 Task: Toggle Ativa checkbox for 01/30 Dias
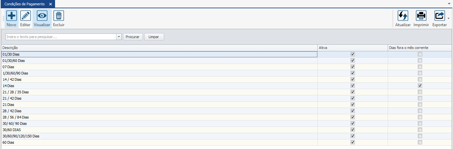point(353,54)
